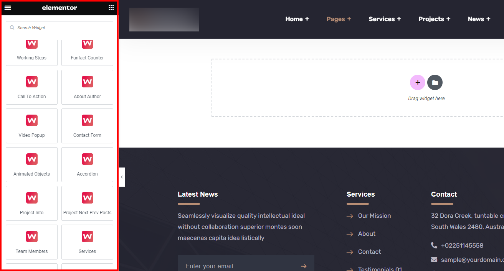Image resolution: width=504 pixels, height=271 pixels.
Task: Open the Projects navigation menu
Action: pyautogui.click(x=434, y=19)
